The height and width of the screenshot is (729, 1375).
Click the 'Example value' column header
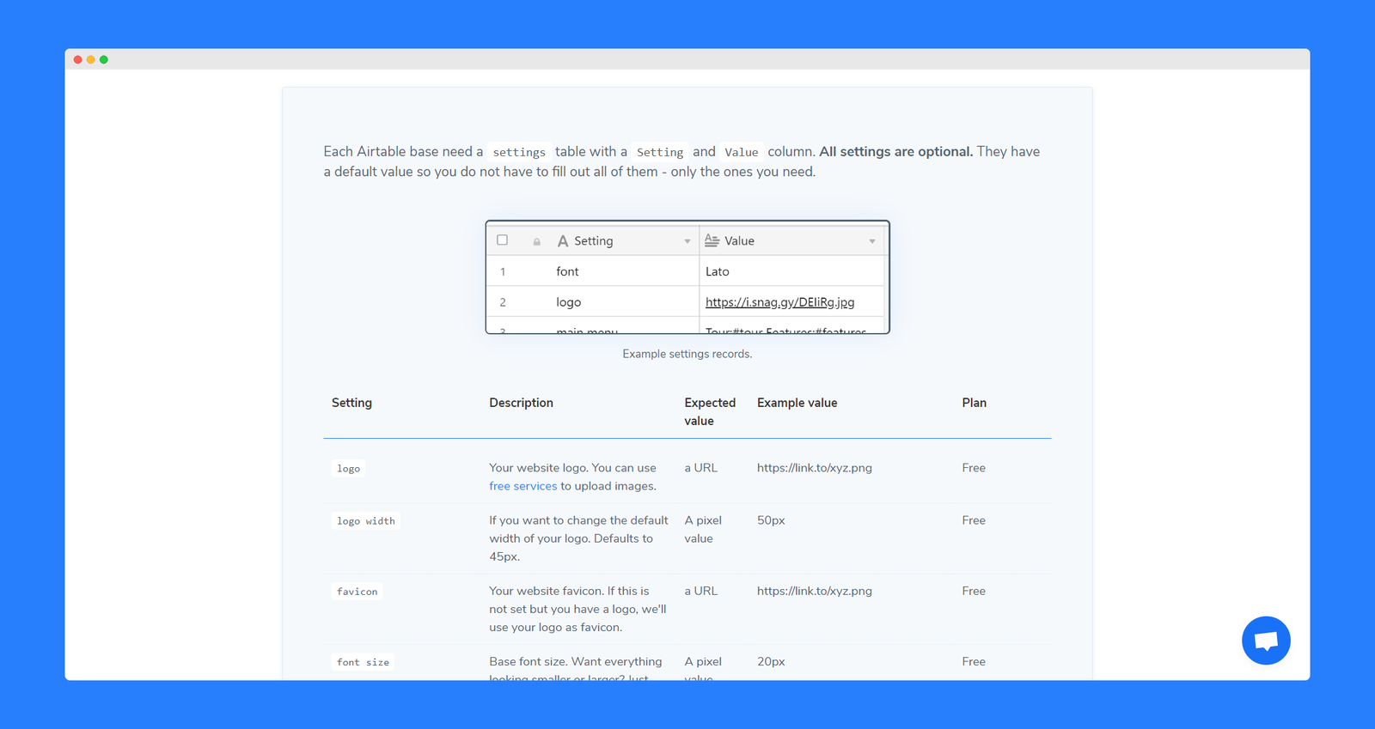click(797, 403)
